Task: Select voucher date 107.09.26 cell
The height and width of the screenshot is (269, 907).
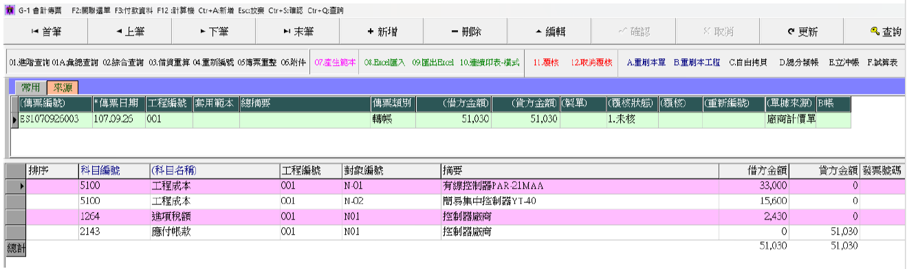Action: [118, 119]
